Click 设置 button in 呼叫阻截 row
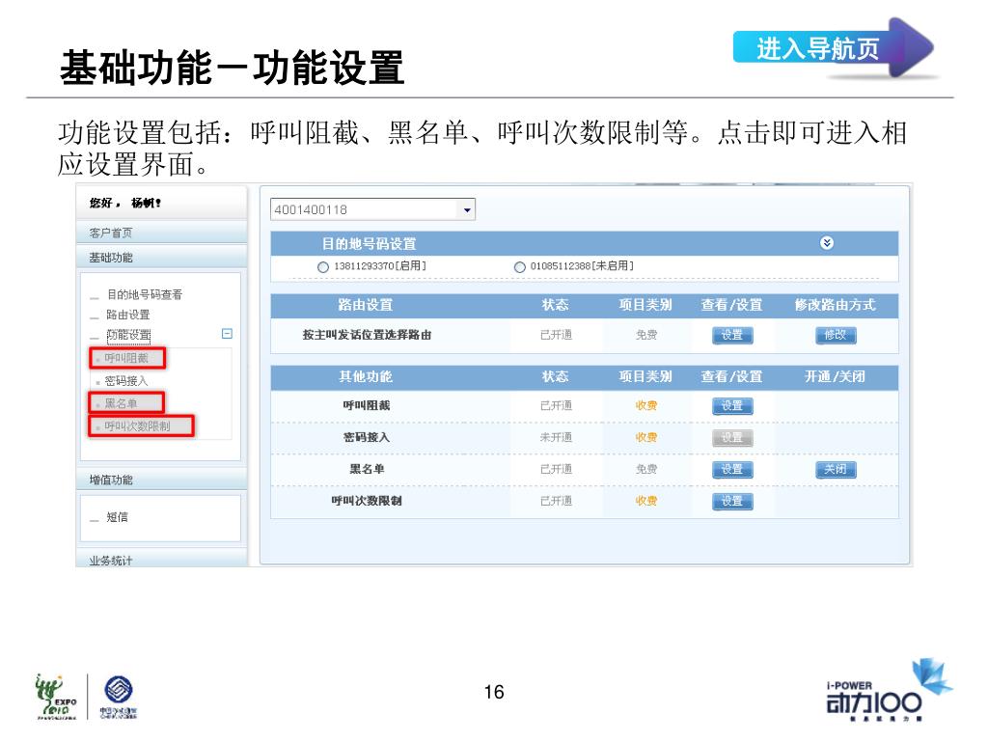 coord(732,406)
